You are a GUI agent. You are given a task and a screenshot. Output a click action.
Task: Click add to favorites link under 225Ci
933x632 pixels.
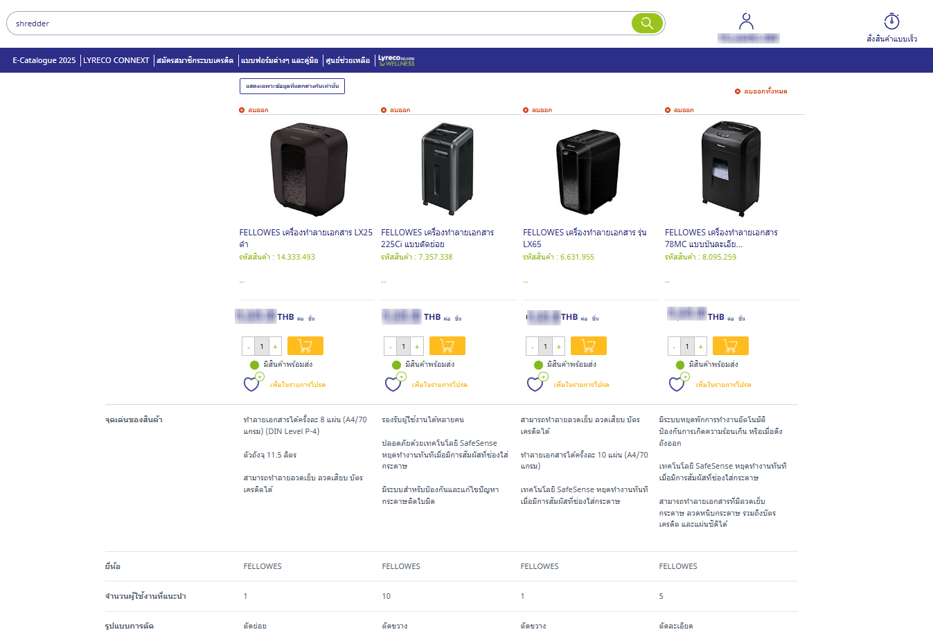(440, 385)
